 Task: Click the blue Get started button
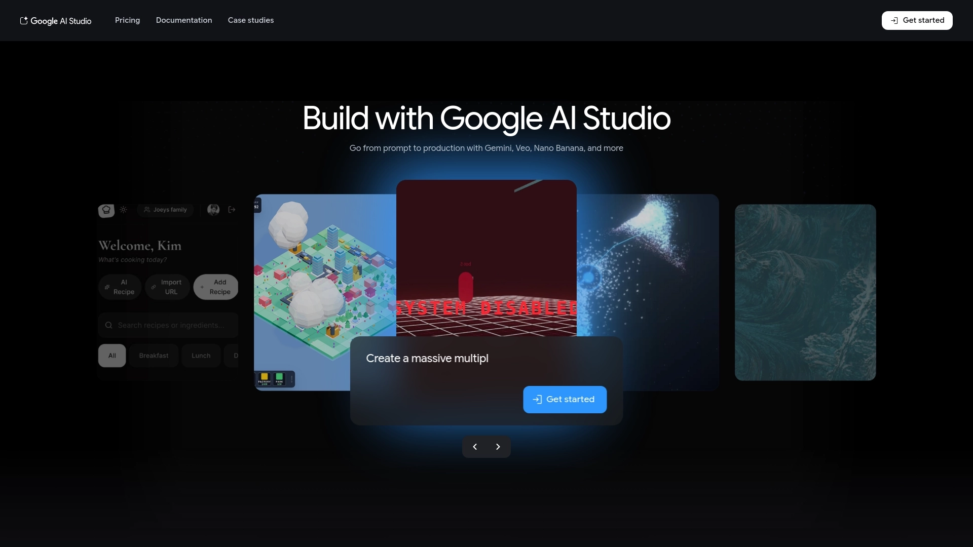coord(565,400)
